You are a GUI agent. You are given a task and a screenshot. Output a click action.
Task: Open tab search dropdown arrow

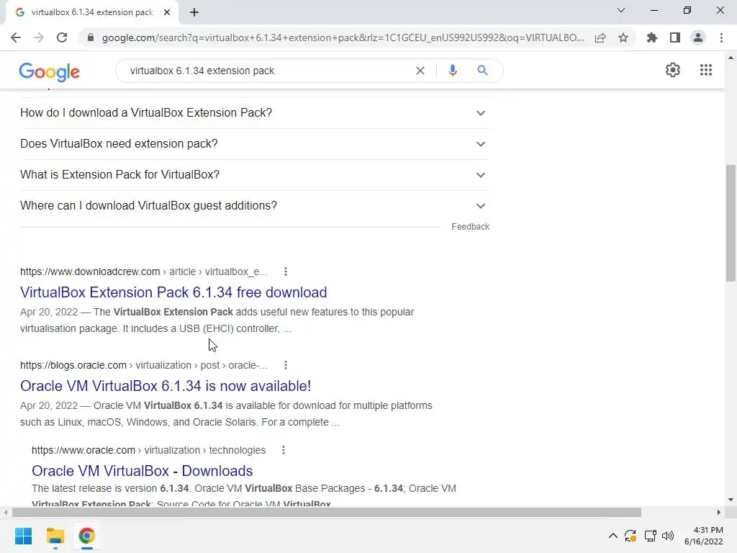point(621,10)
